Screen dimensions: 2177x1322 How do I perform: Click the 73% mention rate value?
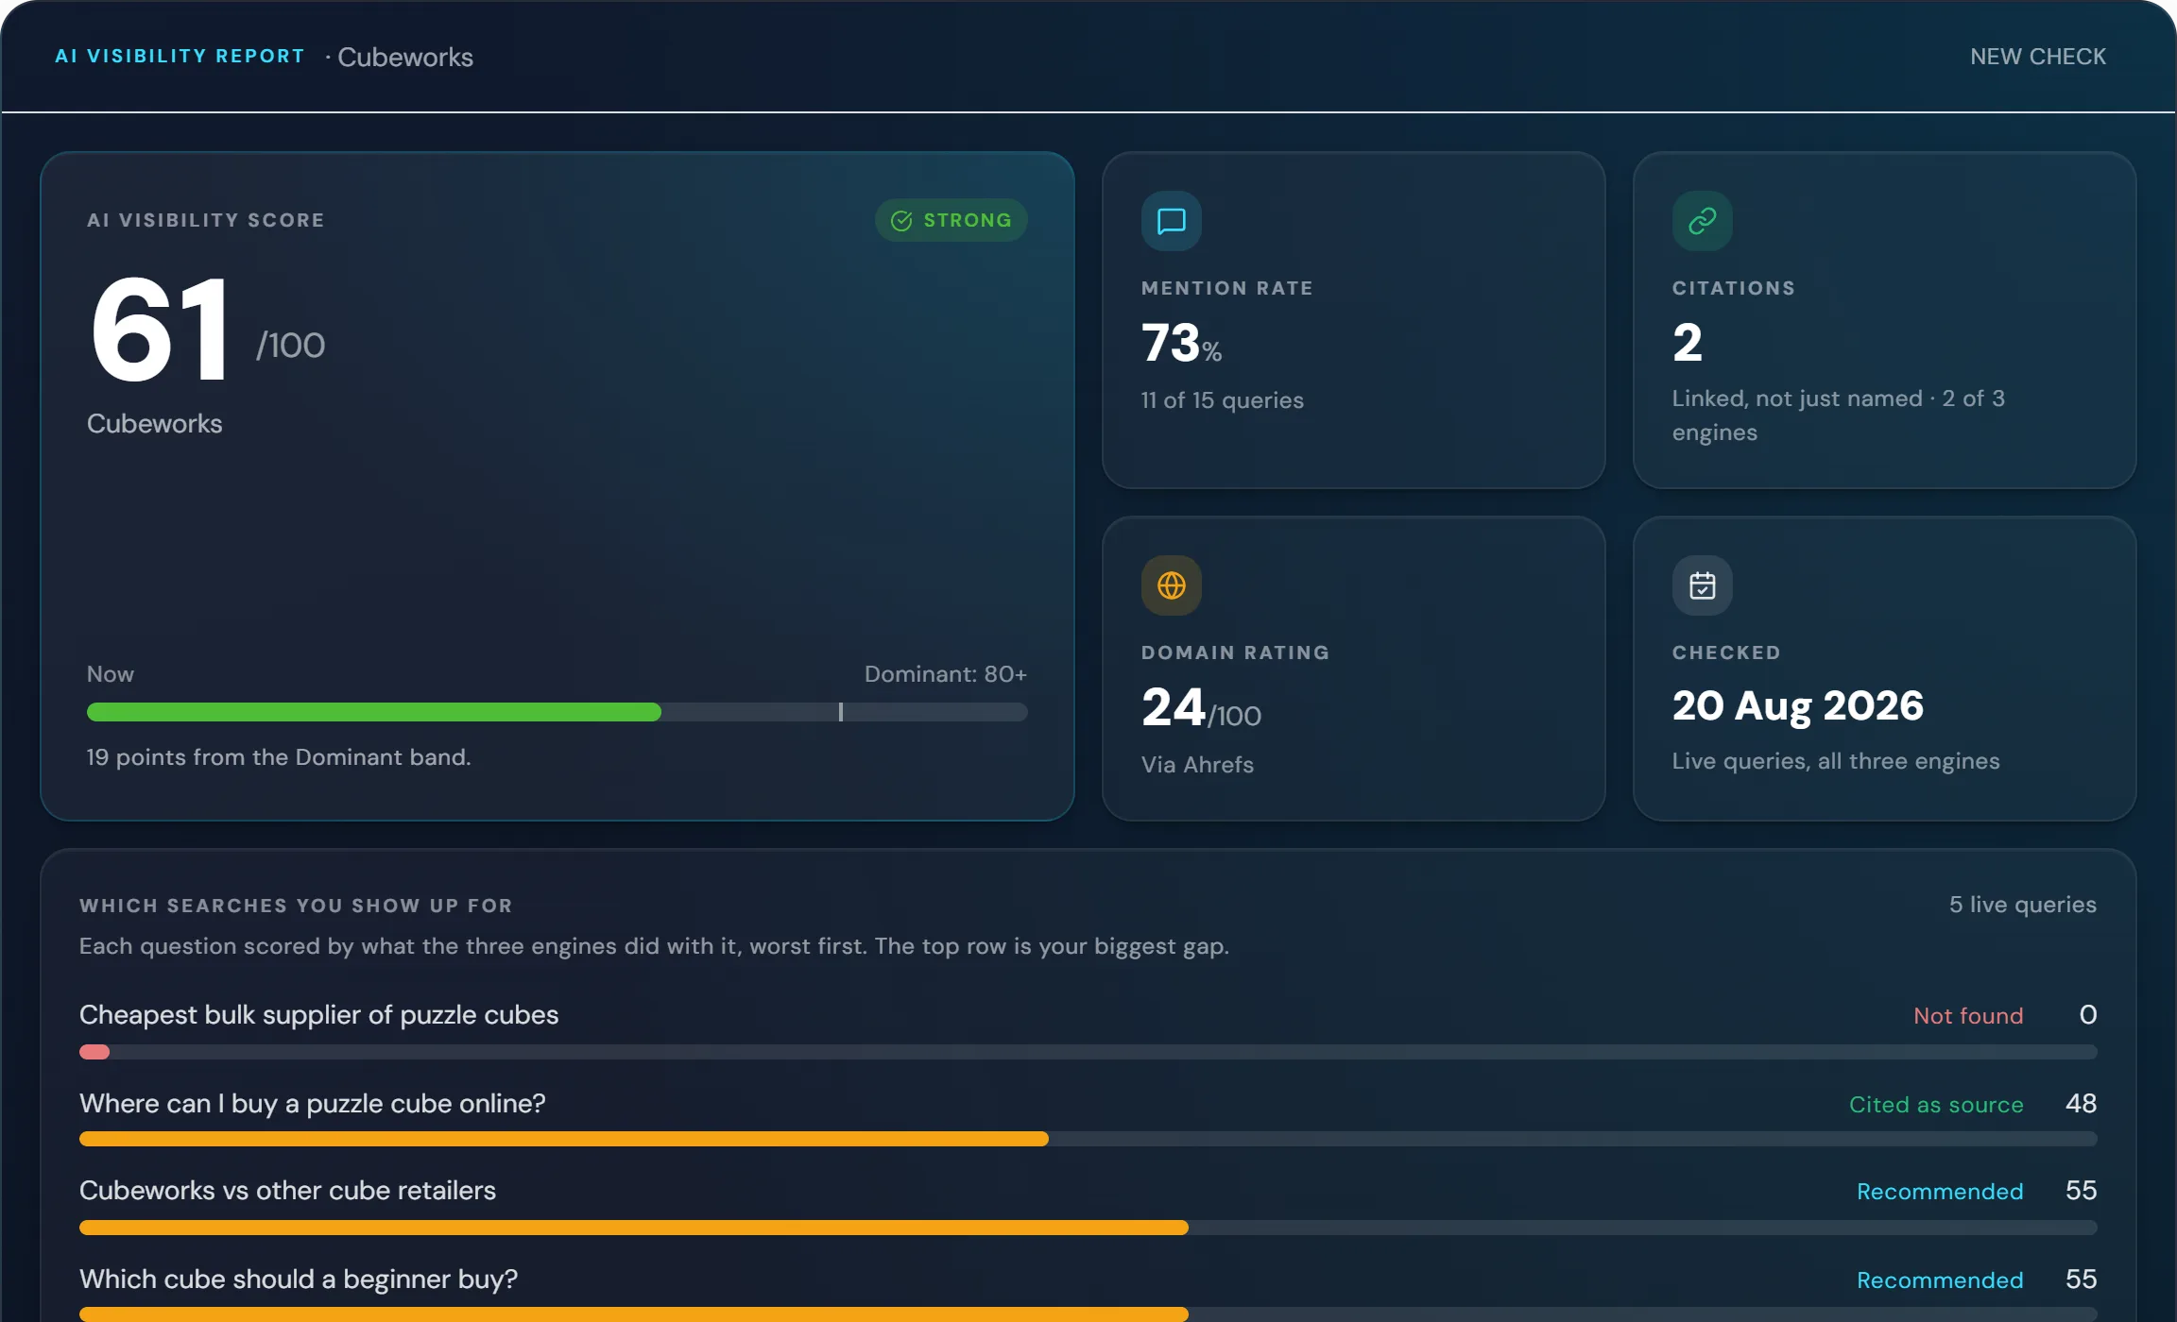1181,342
